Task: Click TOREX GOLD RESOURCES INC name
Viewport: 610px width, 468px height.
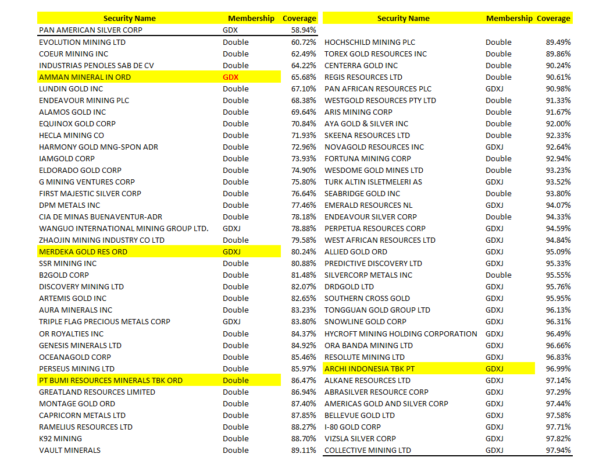Action: (x=376, y=54)
